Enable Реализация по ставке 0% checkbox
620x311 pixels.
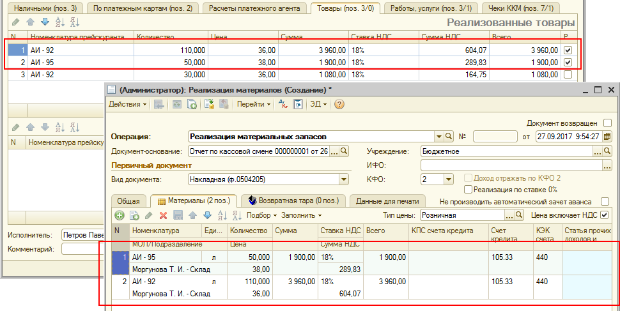(469, 190)
